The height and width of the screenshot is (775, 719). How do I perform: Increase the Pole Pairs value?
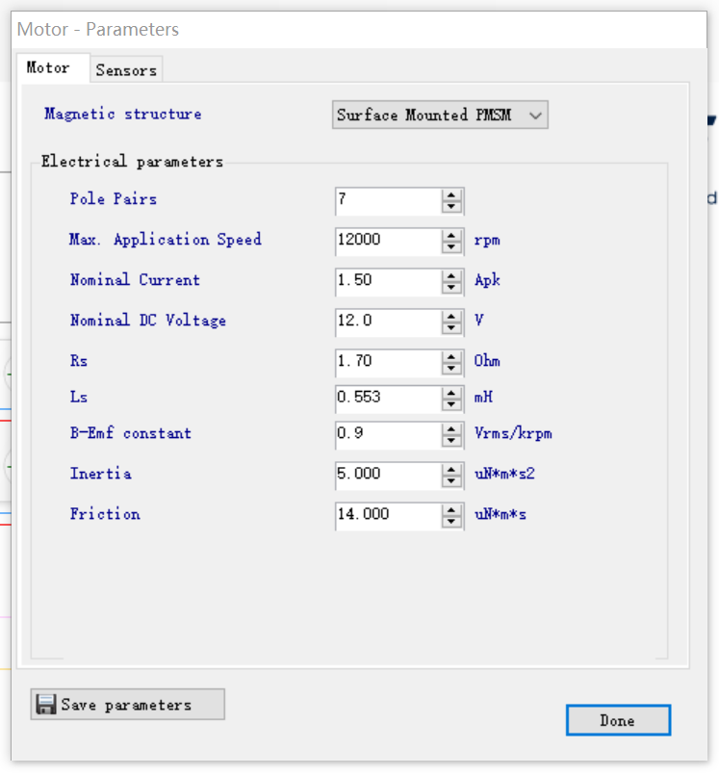click(x=451, y=194)
